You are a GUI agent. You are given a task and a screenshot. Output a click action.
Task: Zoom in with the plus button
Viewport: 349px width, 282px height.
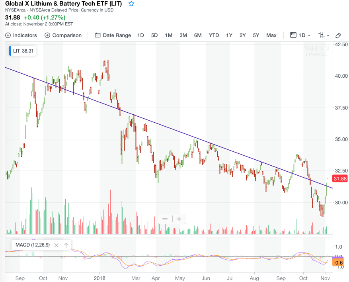[179, 219]
